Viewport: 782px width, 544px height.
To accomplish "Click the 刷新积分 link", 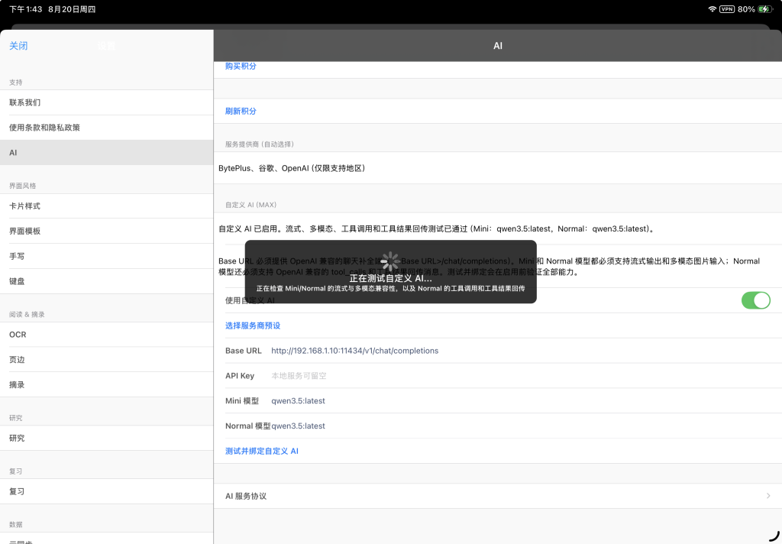I will pos(241,111).
